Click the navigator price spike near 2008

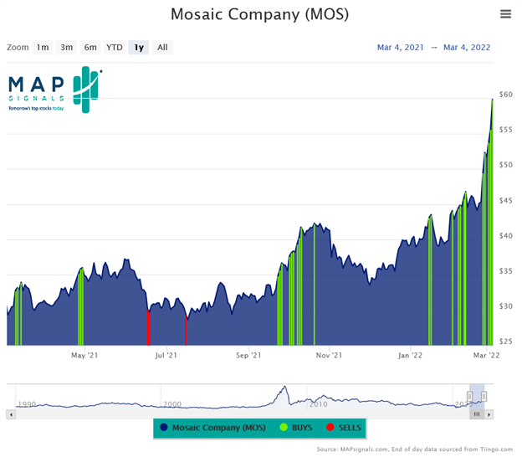point(284,388)
